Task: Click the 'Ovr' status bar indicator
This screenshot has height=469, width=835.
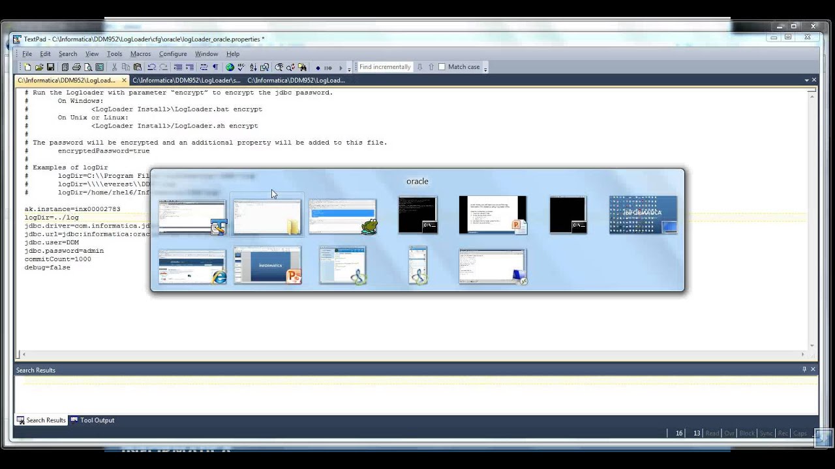Action: point(729,433)
